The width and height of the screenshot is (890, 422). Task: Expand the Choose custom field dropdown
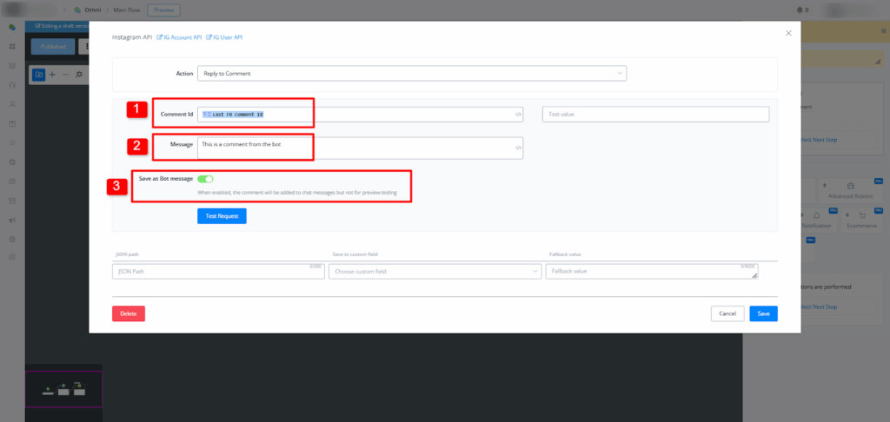click(x=435, y=272)
